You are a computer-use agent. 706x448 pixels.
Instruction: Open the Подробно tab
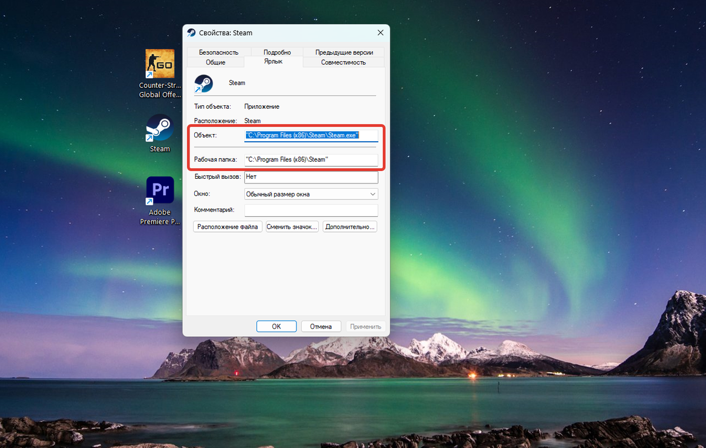277,52
